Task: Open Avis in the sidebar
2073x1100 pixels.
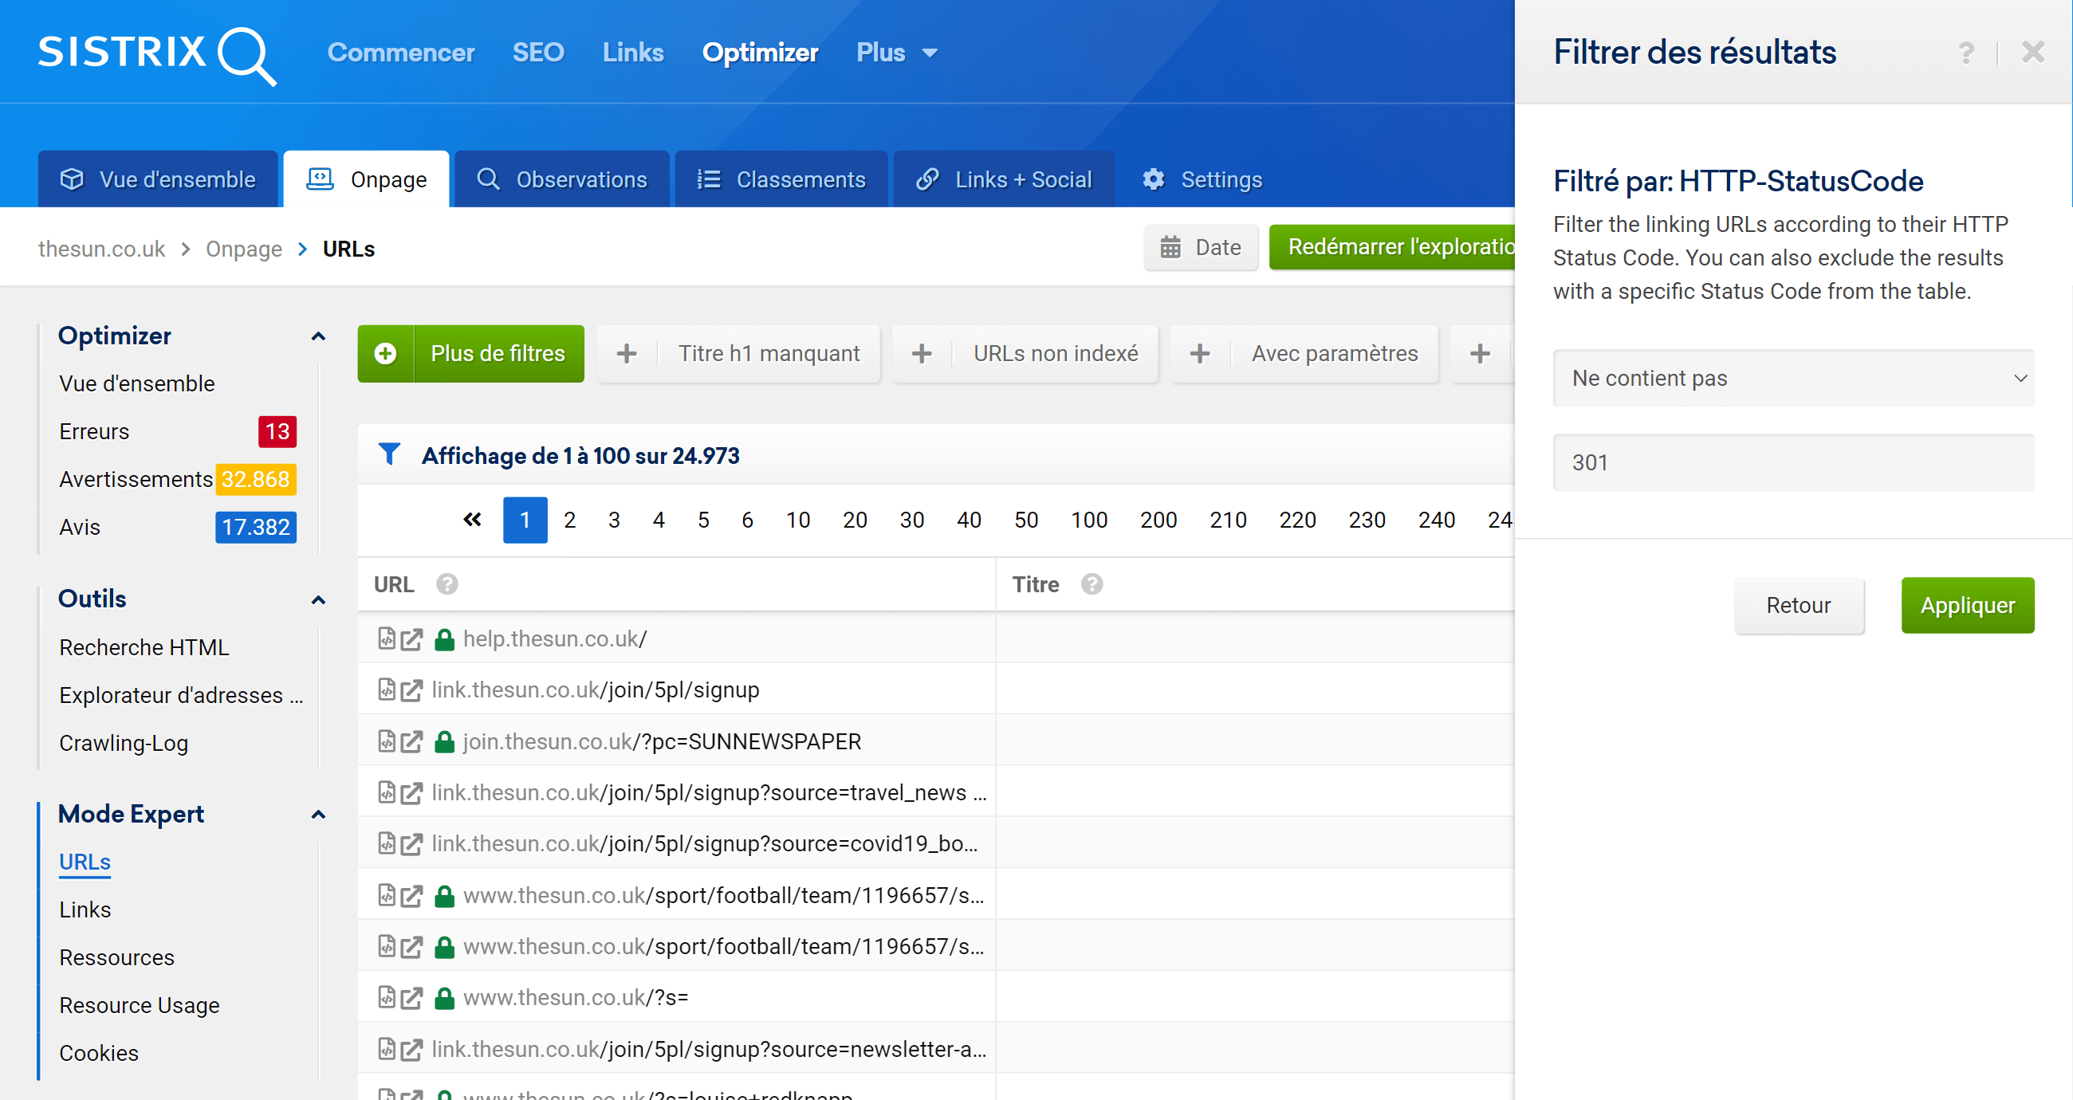Action: tap(80, 528)
